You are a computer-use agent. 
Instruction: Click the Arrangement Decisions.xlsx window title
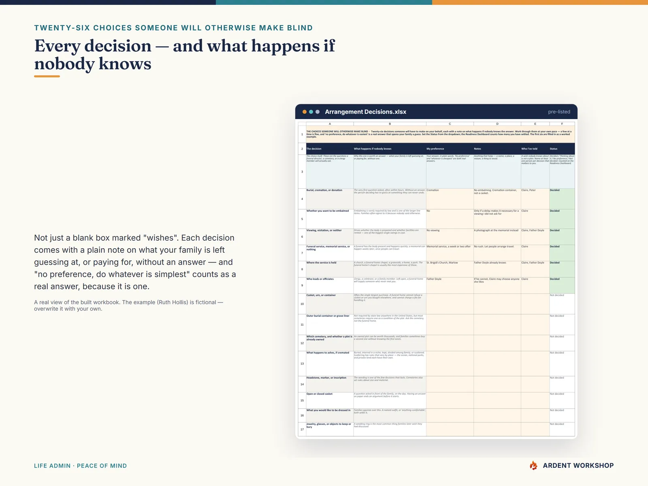click(x=365, y=112)
